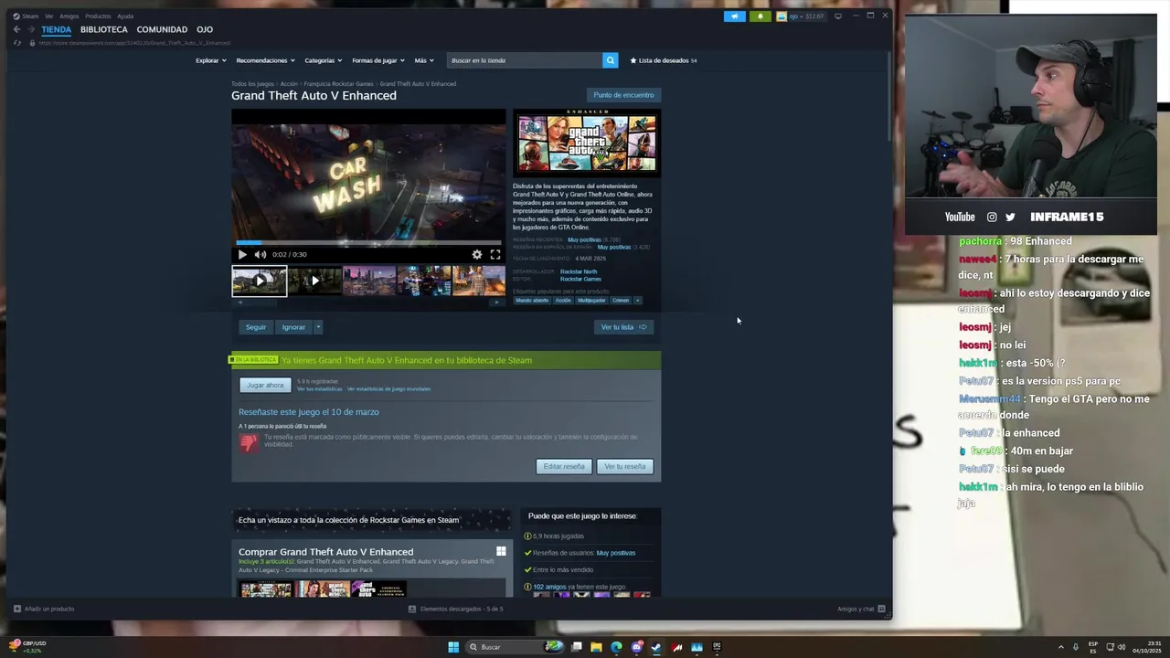The height and width of the screenshot is (658, 1170).
Task: Click the Steam forward navigation arrow
Action: pyautogui.click(x=29, y=29)
